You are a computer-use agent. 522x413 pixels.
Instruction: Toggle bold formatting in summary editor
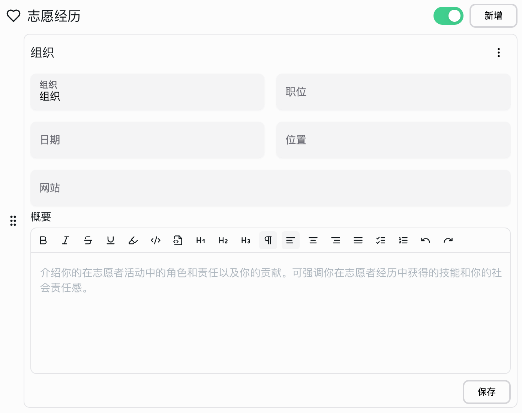tap(43, 240)
